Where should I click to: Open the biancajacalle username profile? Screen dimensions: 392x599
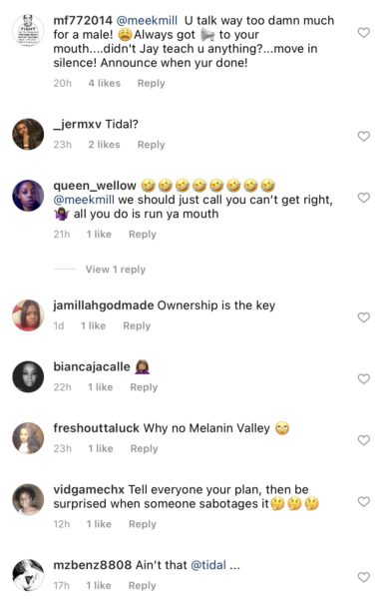point(92,366)
